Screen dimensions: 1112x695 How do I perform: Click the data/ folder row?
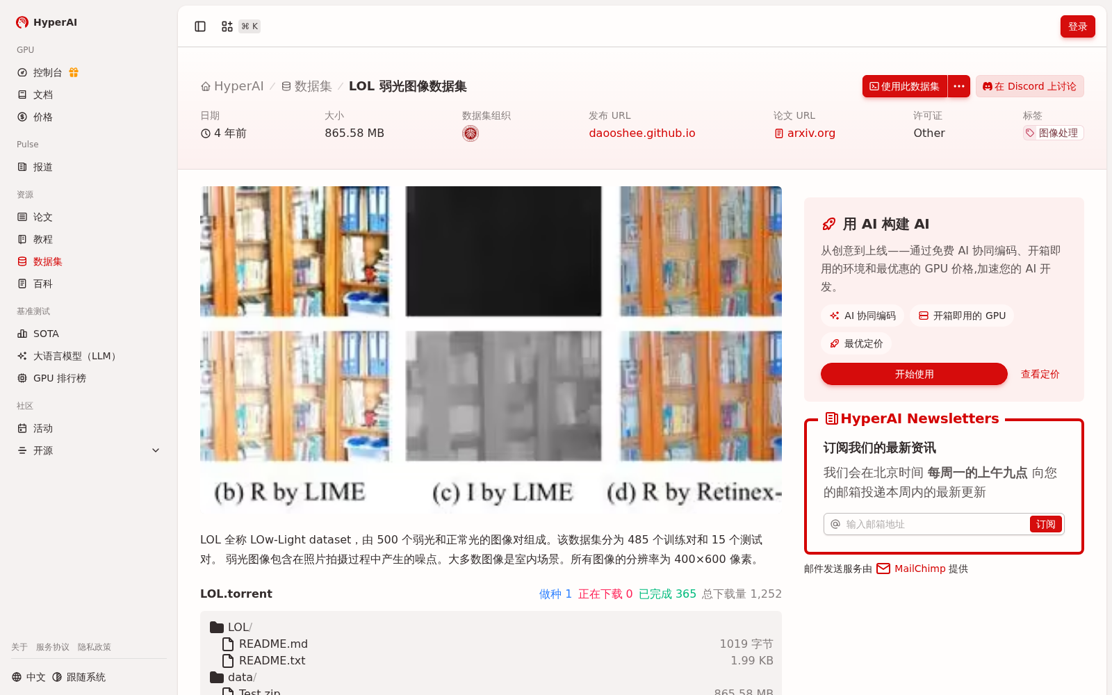click(x=491, y=677)
